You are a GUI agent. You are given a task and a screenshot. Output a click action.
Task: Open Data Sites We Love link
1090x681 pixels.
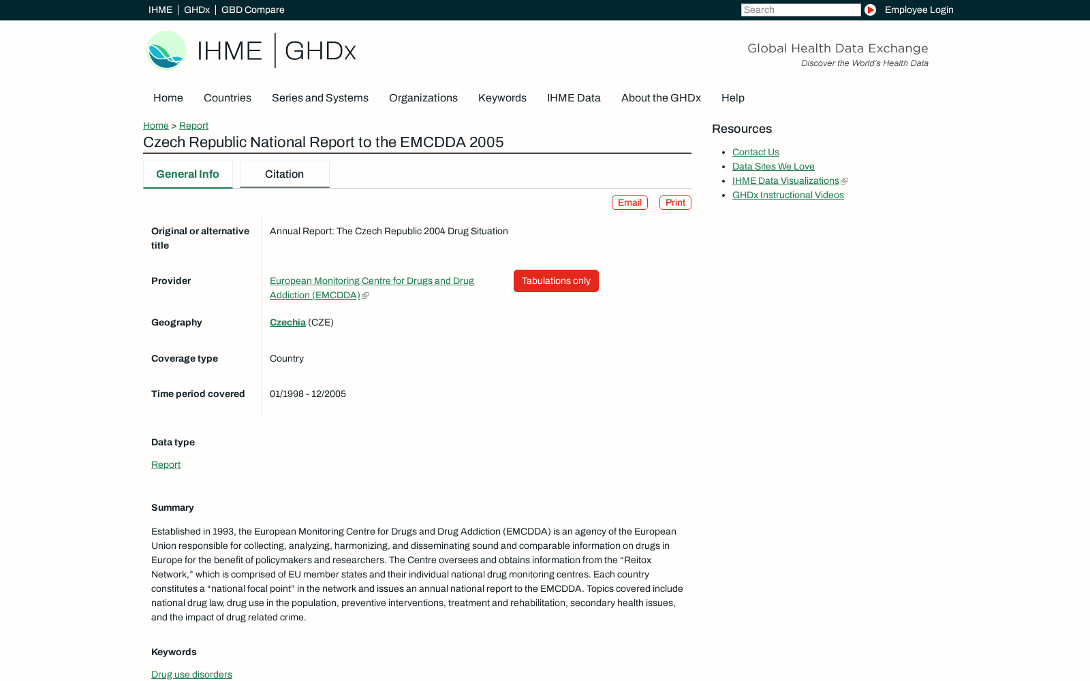click(773, 166)
